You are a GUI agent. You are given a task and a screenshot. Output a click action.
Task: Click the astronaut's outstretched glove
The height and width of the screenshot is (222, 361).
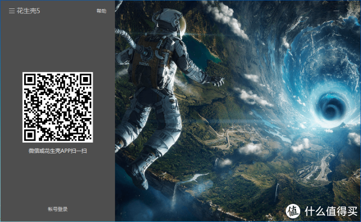pyautogui.click(x=216, y=81)
